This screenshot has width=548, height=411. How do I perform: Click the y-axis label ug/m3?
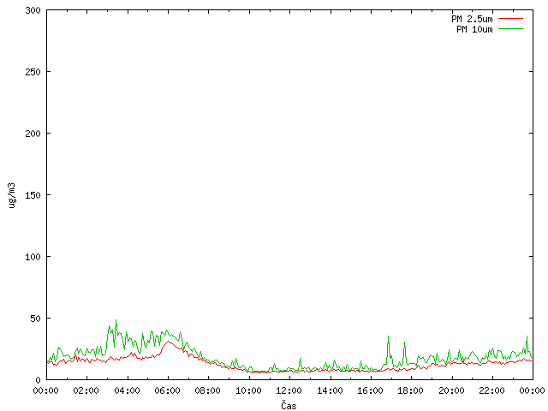[12, 195]
